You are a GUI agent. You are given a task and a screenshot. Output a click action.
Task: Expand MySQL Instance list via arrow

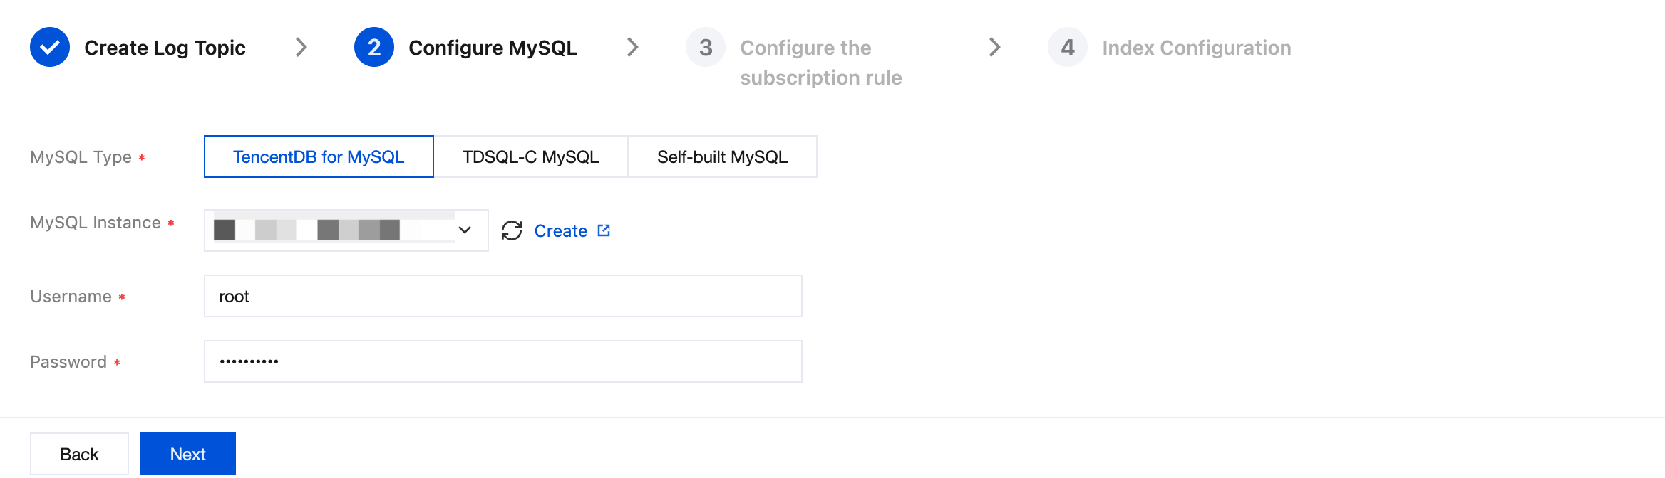pyautogui.click(x=465, y=230)
